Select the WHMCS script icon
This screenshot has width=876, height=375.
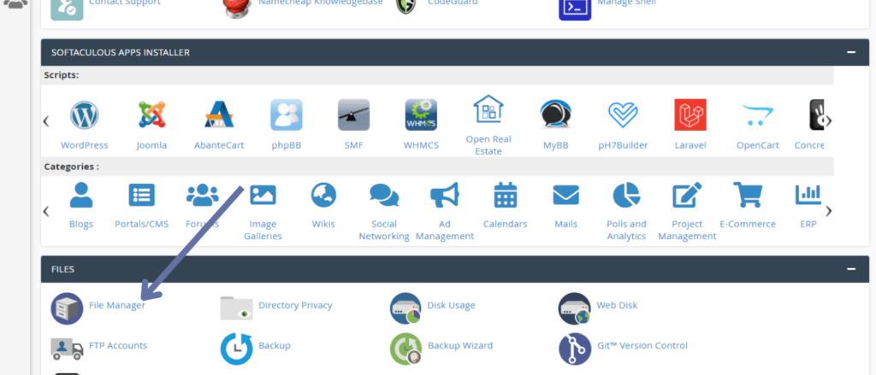click(x=421, y=115)
